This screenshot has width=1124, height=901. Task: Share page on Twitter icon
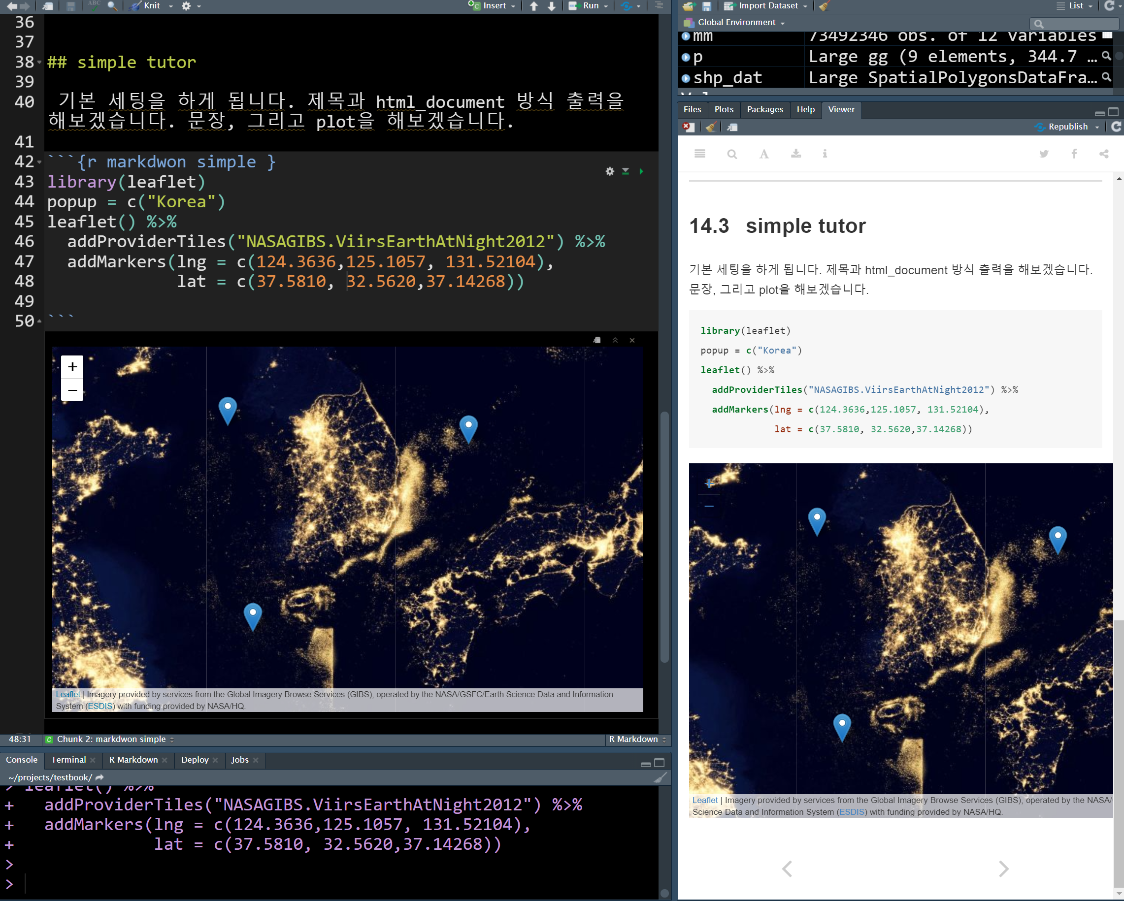pyautogui.click(x=1044, y=154)
